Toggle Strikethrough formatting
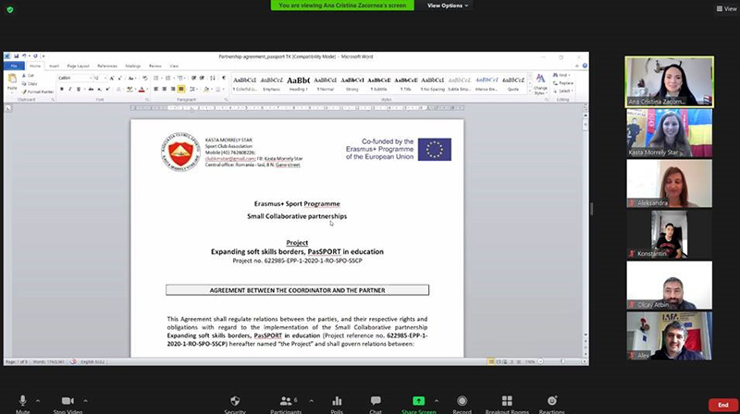Image resolution: width=740 pixels, height=414 pixels. pyautogui.click(x=91, y=89)
